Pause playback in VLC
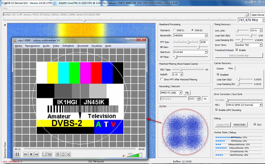The width and height of the screenshot is (265, 164). (x=17, y=154)
